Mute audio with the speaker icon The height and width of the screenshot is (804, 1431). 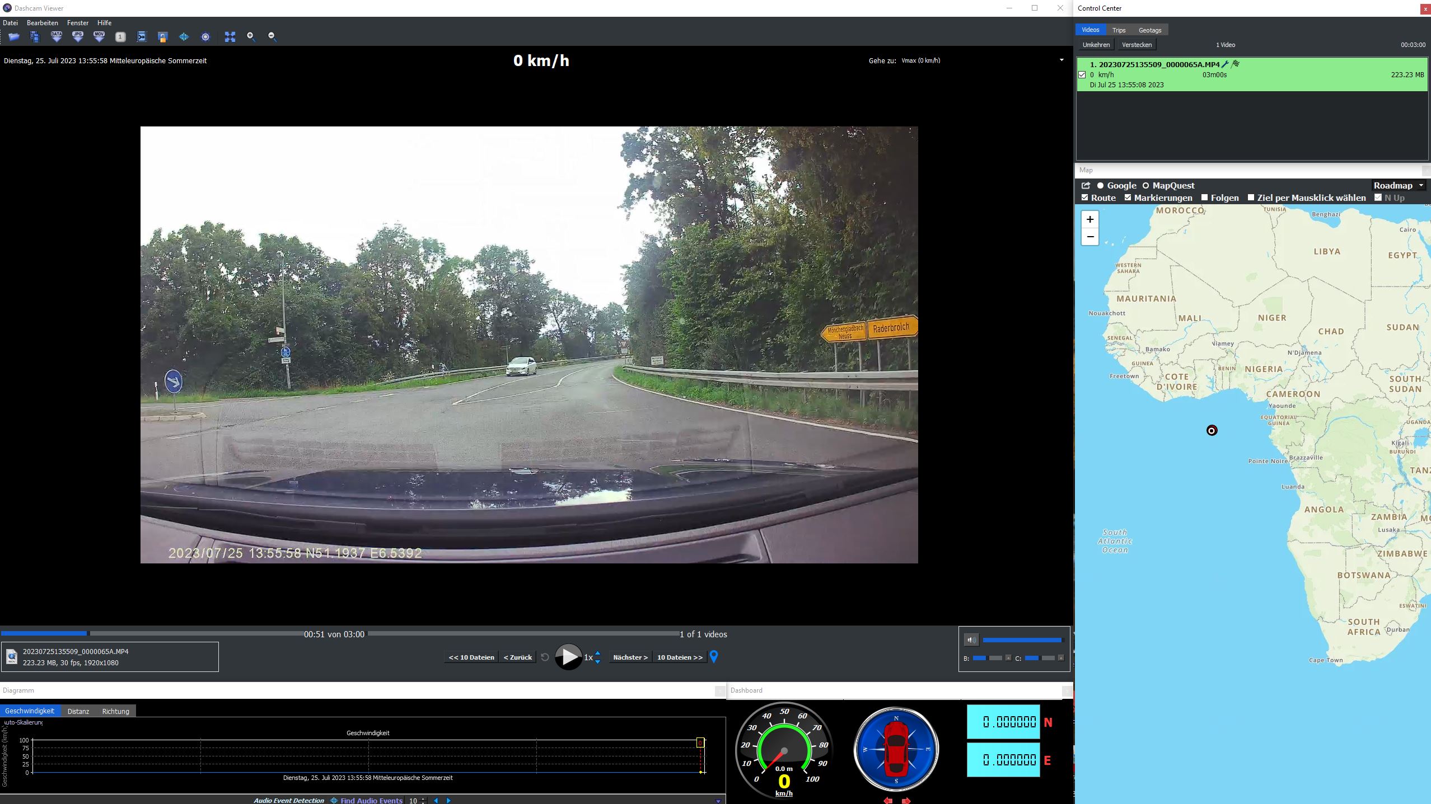click(x=971, y=640)
